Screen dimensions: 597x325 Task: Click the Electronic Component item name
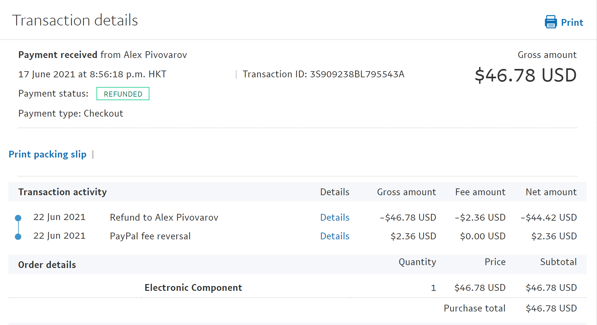pyautogui.click(x=193, y=288)
